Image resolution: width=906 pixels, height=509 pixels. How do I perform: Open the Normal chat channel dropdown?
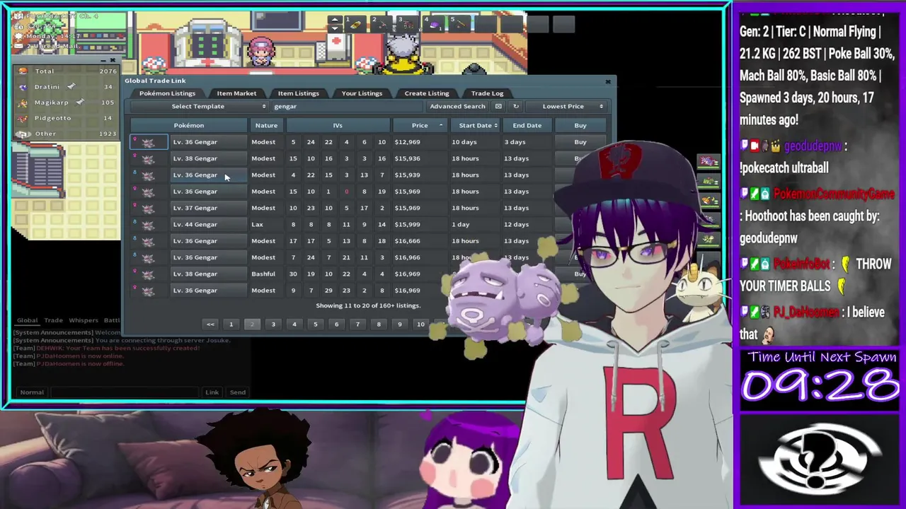click(x=31, y=392)
